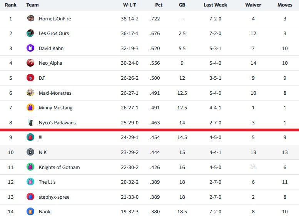Sort standings by Rank column header
This screenshot has width=299, height=216.
pos(10,5)
